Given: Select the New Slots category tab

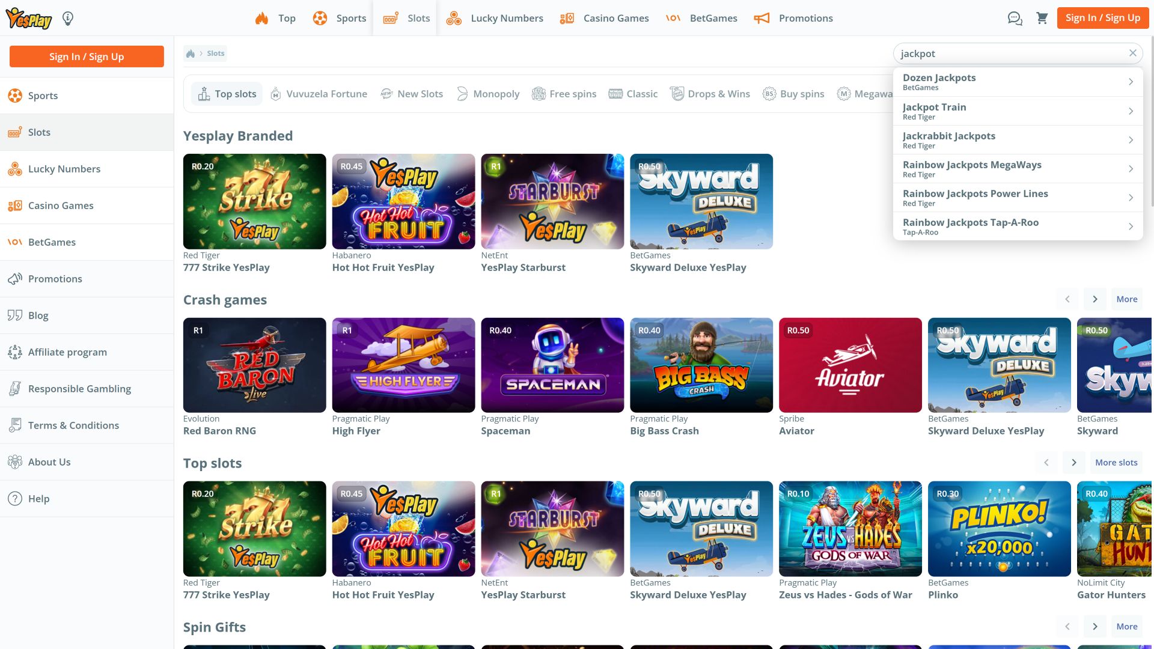Looking at the screenshot, I should coord(412,94).
